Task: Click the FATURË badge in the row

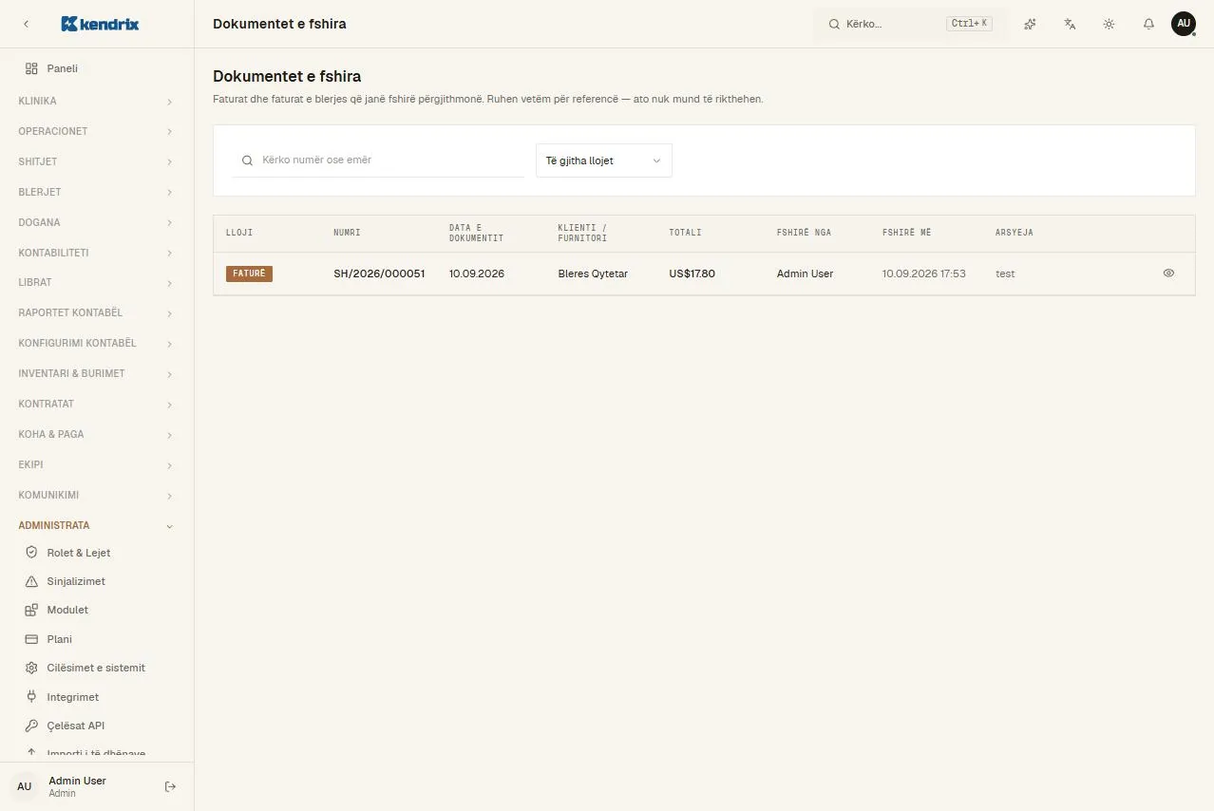Action: [249, 273]
